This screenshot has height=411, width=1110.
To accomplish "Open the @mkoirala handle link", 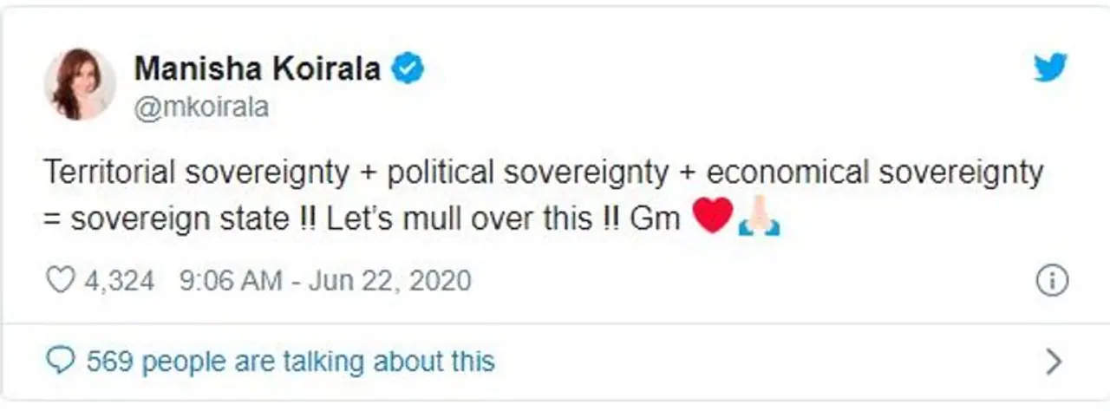I will (x=200, y=108).
